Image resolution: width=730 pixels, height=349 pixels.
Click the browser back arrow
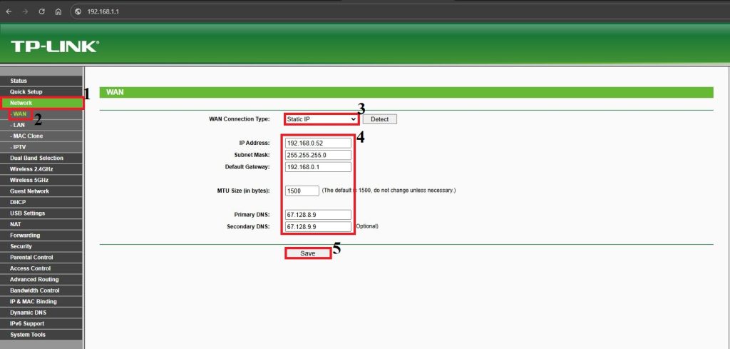9,11
